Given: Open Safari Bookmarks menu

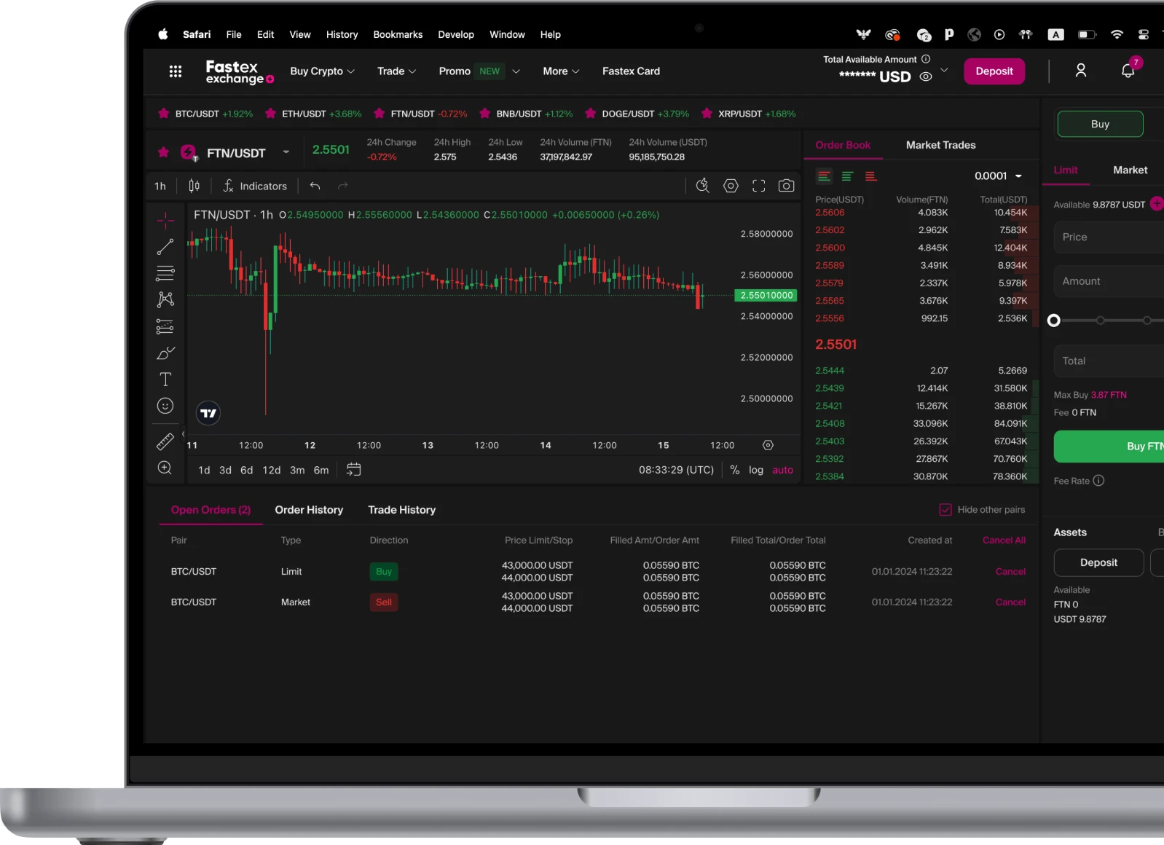Looking at the screenshot, I should [x=398, y=34].
